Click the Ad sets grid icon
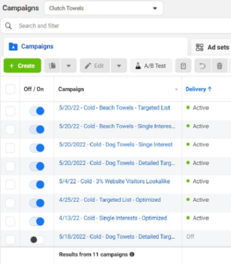231x264 pixels. click(200, 47)
